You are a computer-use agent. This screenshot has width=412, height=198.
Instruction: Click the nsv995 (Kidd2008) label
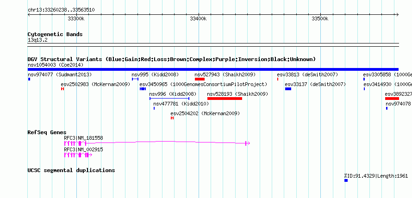click(x=155, y=74)
